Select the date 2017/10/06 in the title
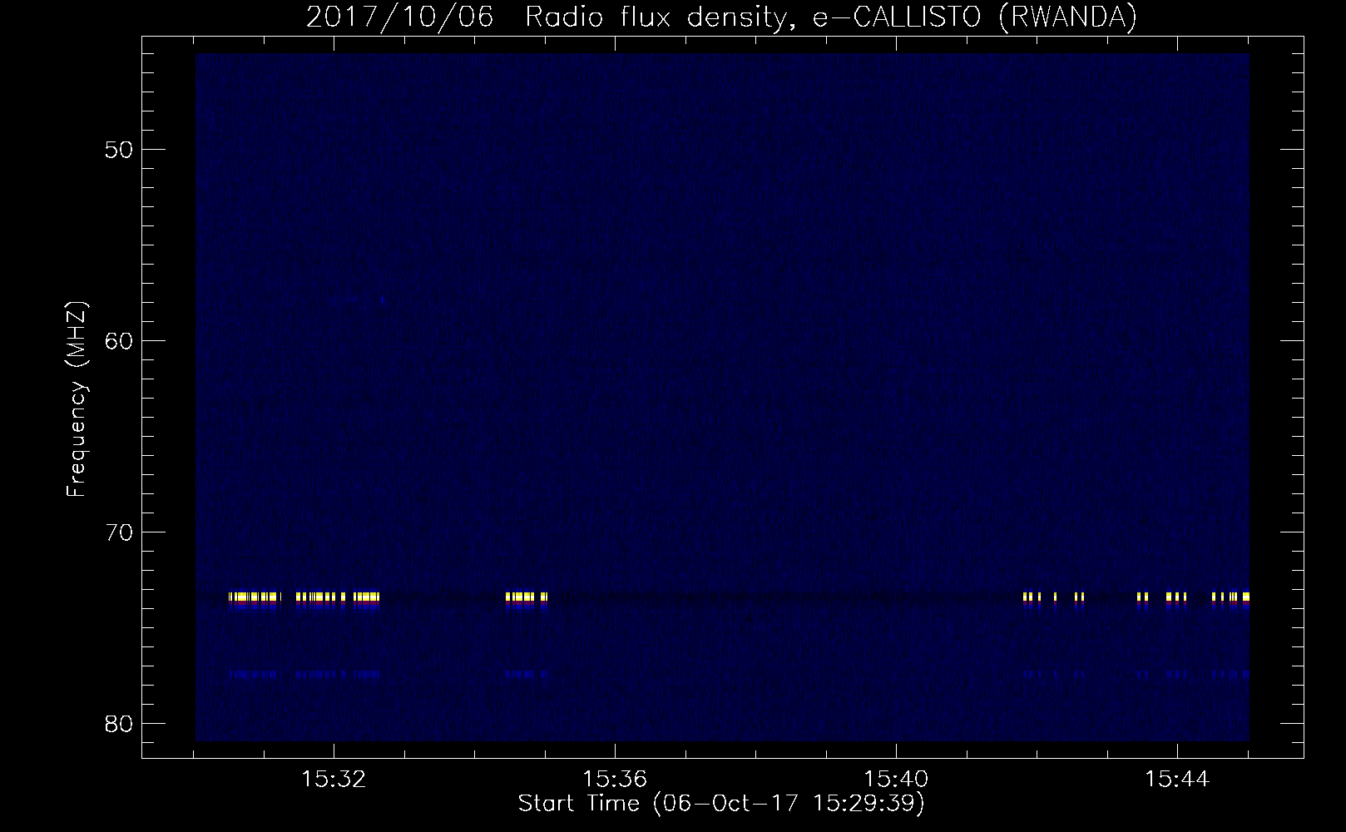1346x832 pixels. coord(399,17)
